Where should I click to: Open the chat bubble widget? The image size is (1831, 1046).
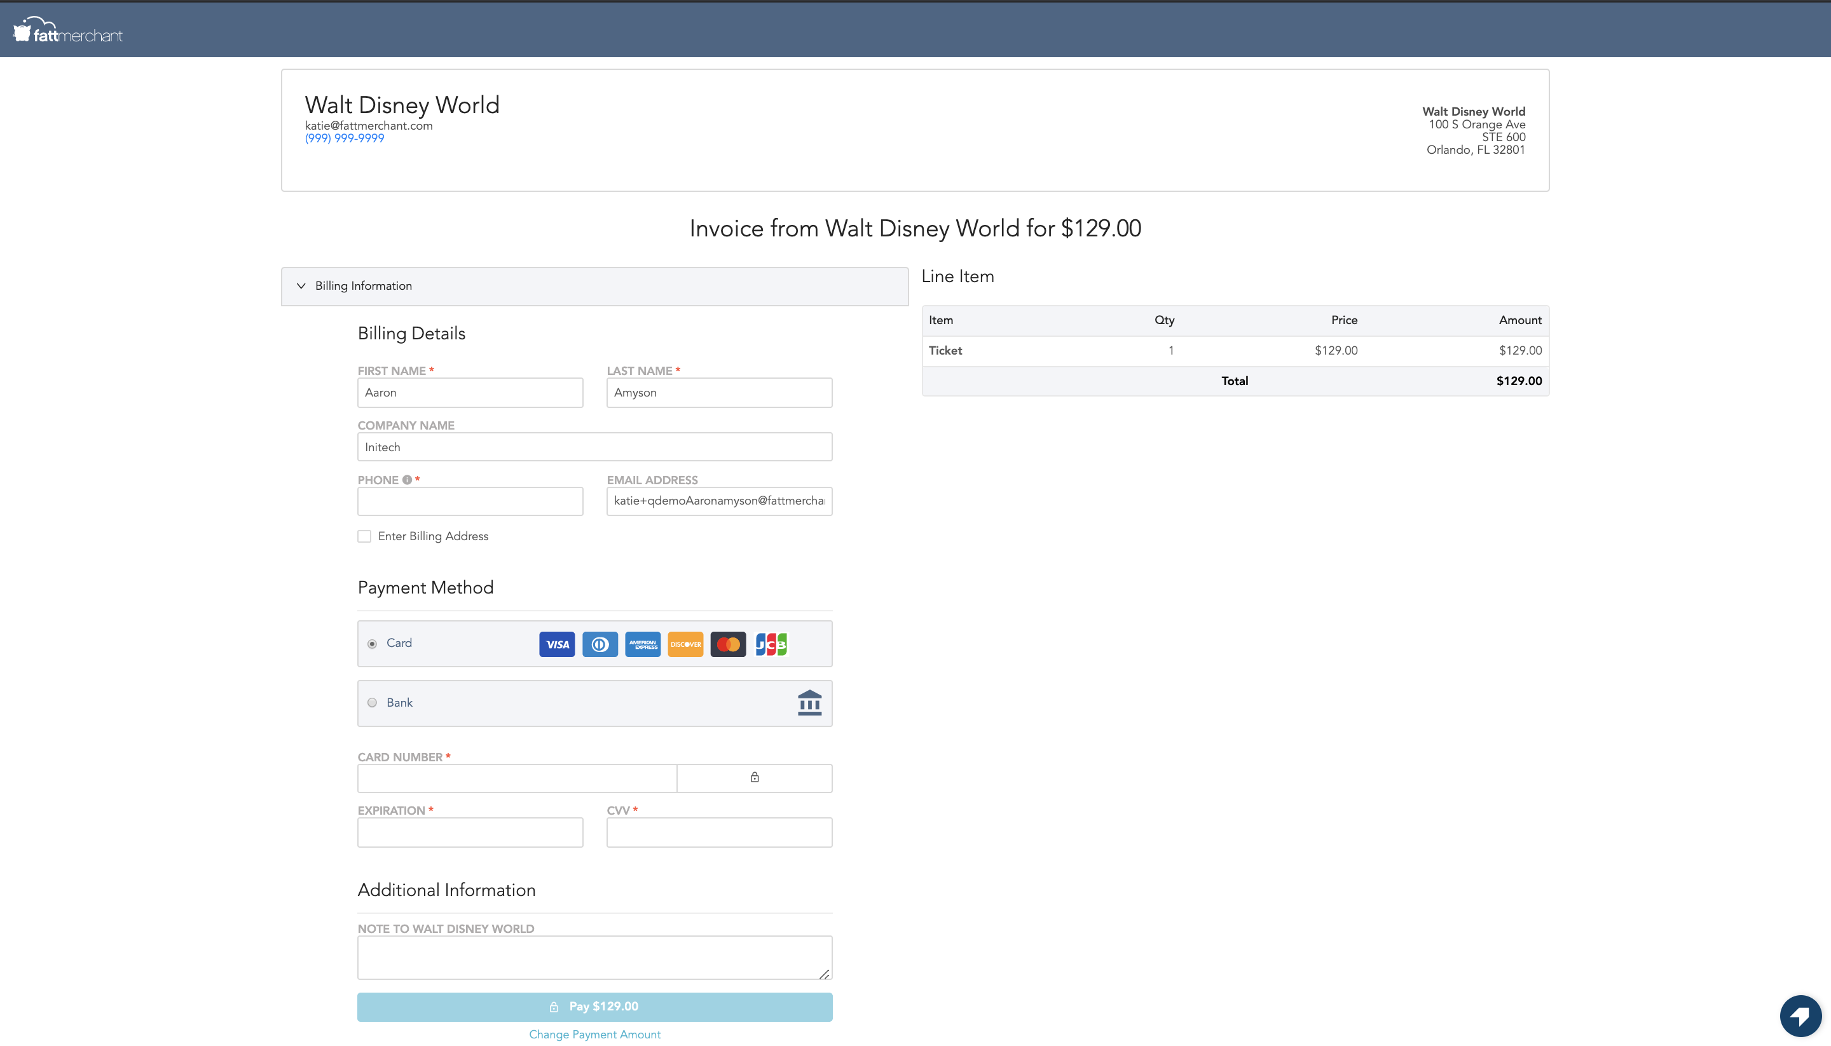tap(1800, 1016)
